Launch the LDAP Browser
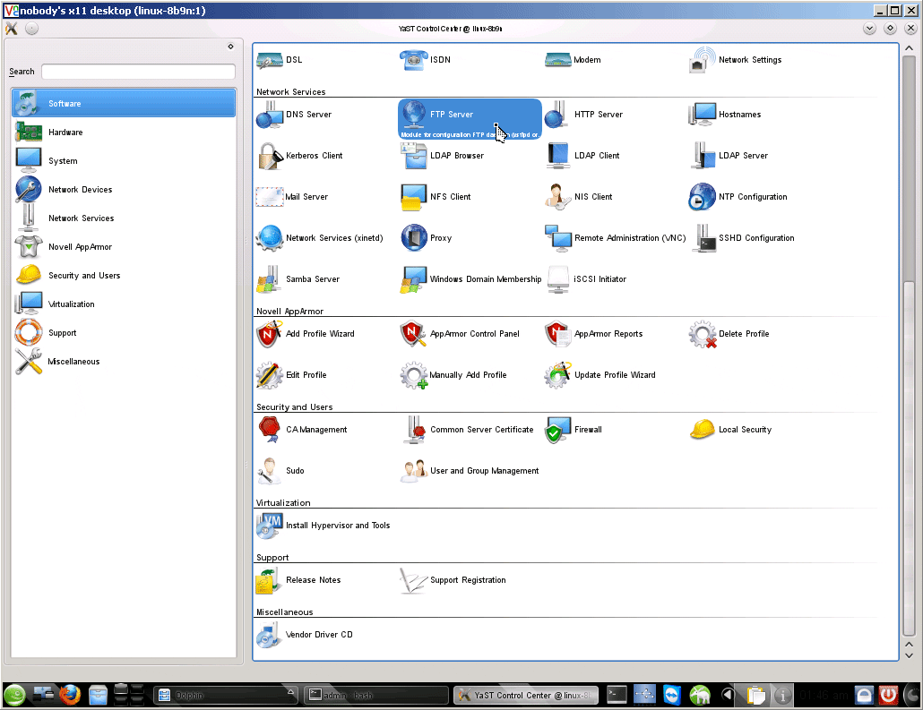 [442, 156]
